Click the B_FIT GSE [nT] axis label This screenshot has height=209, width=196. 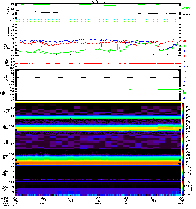[x=7, y=47]
